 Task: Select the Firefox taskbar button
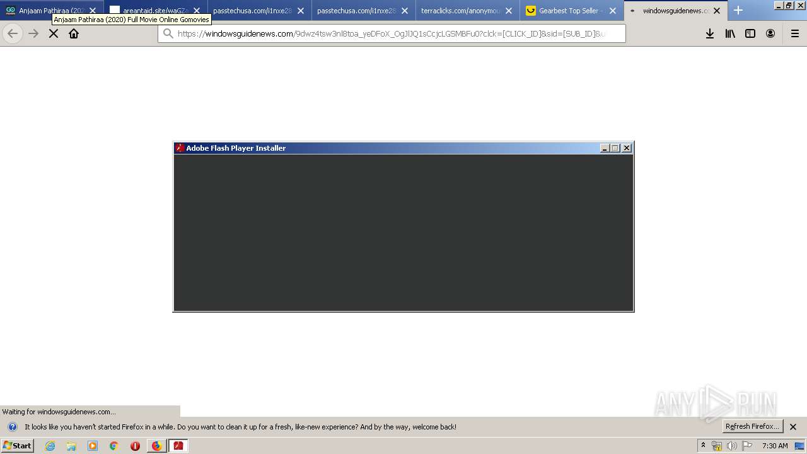point(157,446)
